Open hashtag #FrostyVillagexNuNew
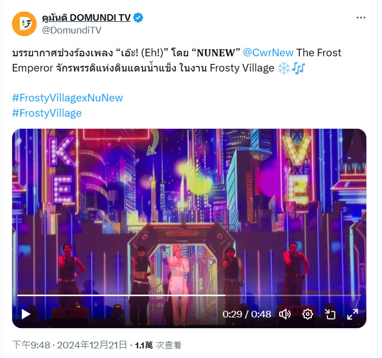The width and height of the screenshot is (382, 358). click(67, 98)
